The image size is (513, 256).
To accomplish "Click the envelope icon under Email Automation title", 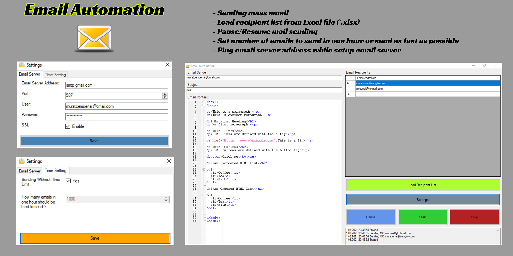I will coord(94,38).
